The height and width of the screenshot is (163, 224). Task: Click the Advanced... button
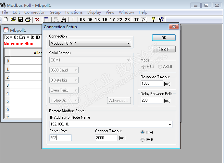(119, 101)
